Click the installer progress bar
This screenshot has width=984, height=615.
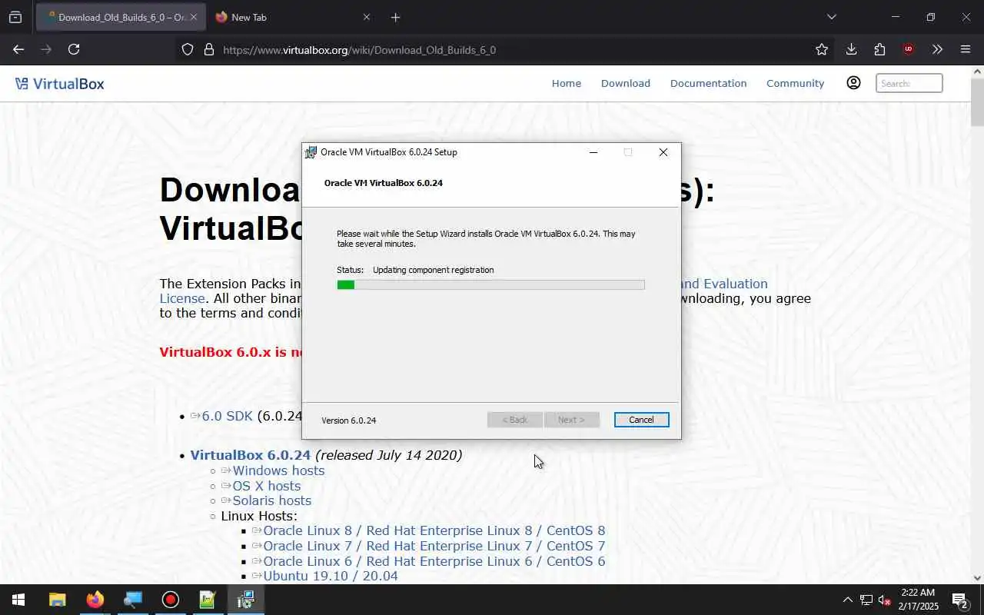490,284
